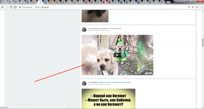The image size is (204, 109).
Task: Click the dryg.by URL address field
Action: (102, 7)
